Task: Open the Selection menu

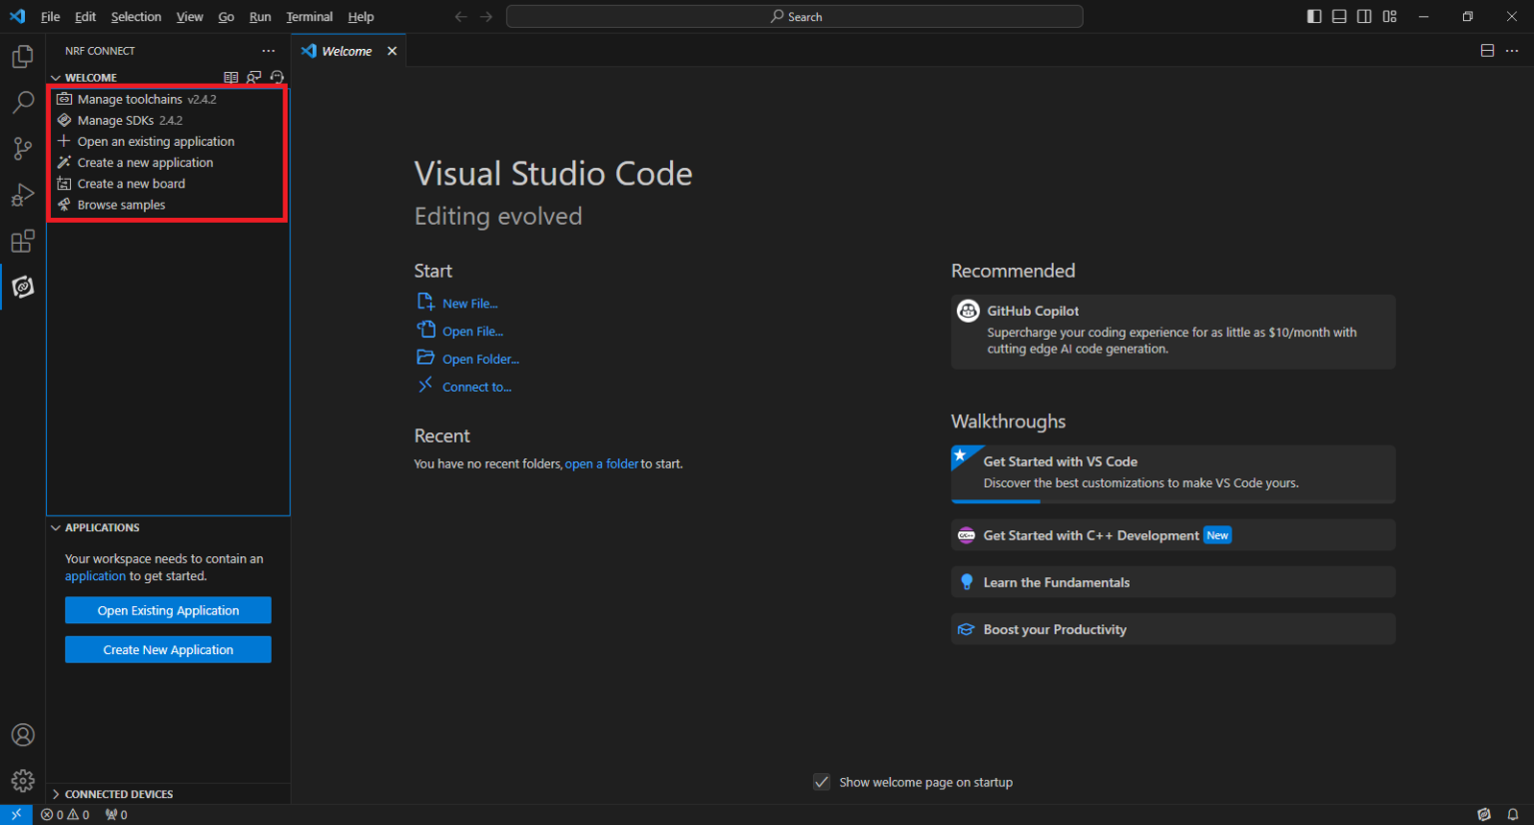Action: 136,17
